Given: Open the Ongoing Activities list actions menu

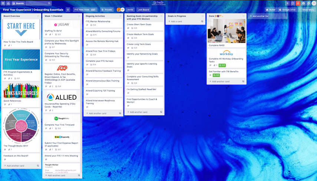Looking at the screenshot, I should click(120, 16).
